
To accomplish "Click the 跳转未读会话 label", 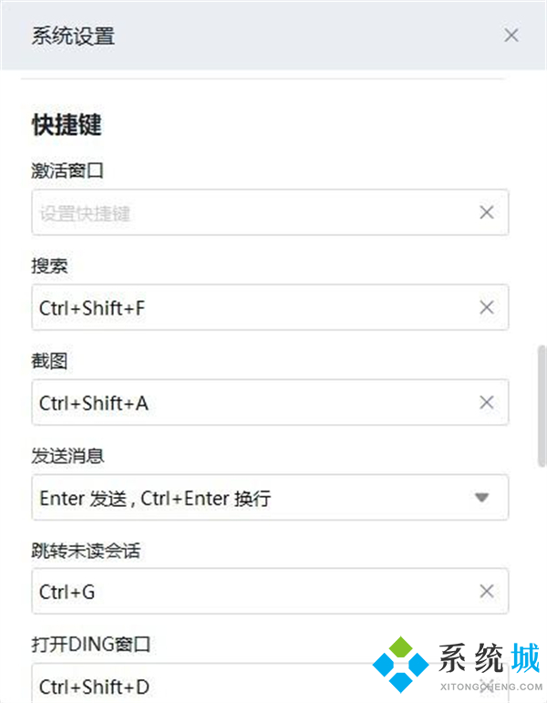I will 86,551.
